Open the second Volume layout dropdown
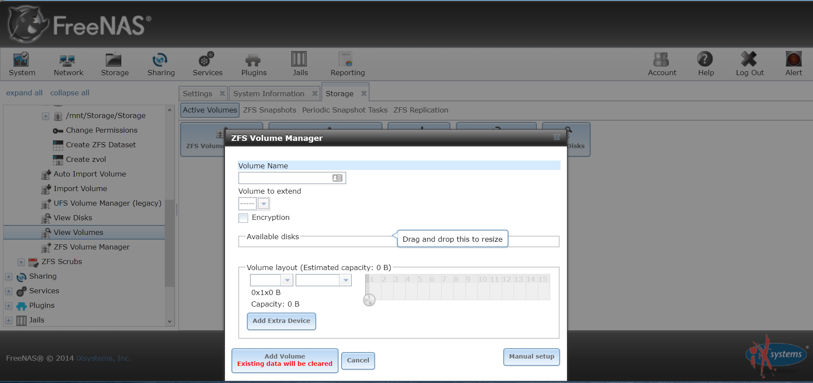The height and width of the screenshot is (383, 813). tap(346, 280)
